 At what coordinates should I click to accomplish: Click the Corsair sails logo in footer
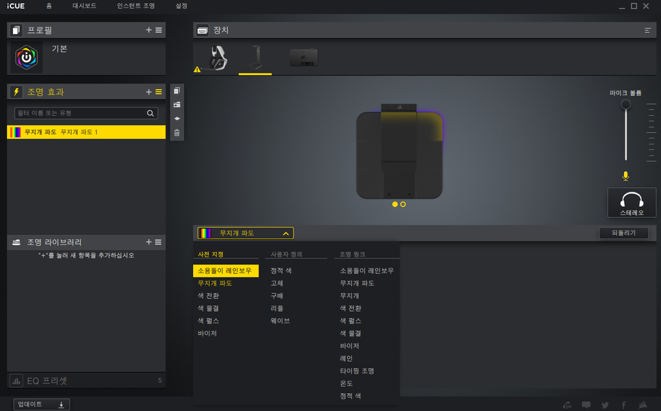643,405
